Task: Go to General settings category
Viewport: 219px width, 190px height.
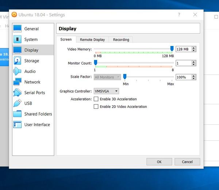Action: [x=33, y=28]
